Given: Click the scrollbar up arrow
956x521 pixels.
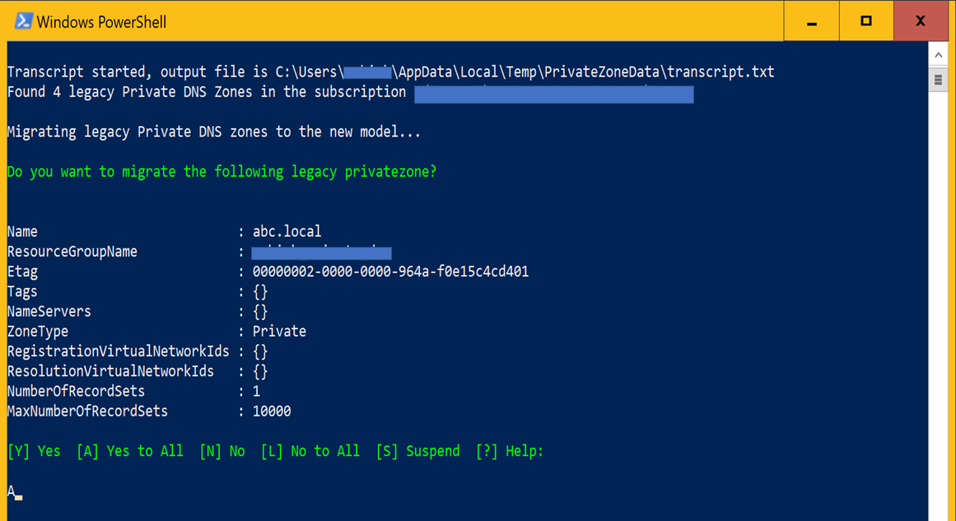Looking at the screenshot, I should [939, 53].
